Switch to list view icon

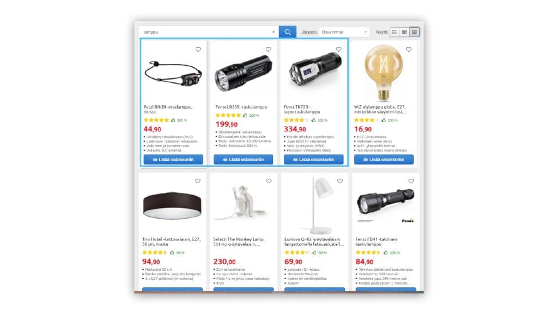(395, 32)
